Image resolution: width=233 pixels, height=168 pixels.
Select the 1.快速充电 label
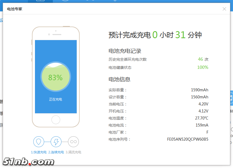(39, 152)
